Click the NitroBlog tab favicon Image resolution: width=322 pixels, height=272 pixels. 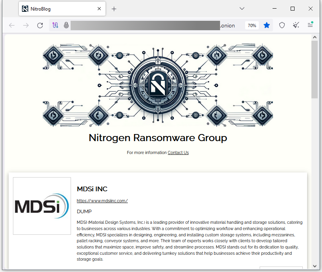click(25, 9)
